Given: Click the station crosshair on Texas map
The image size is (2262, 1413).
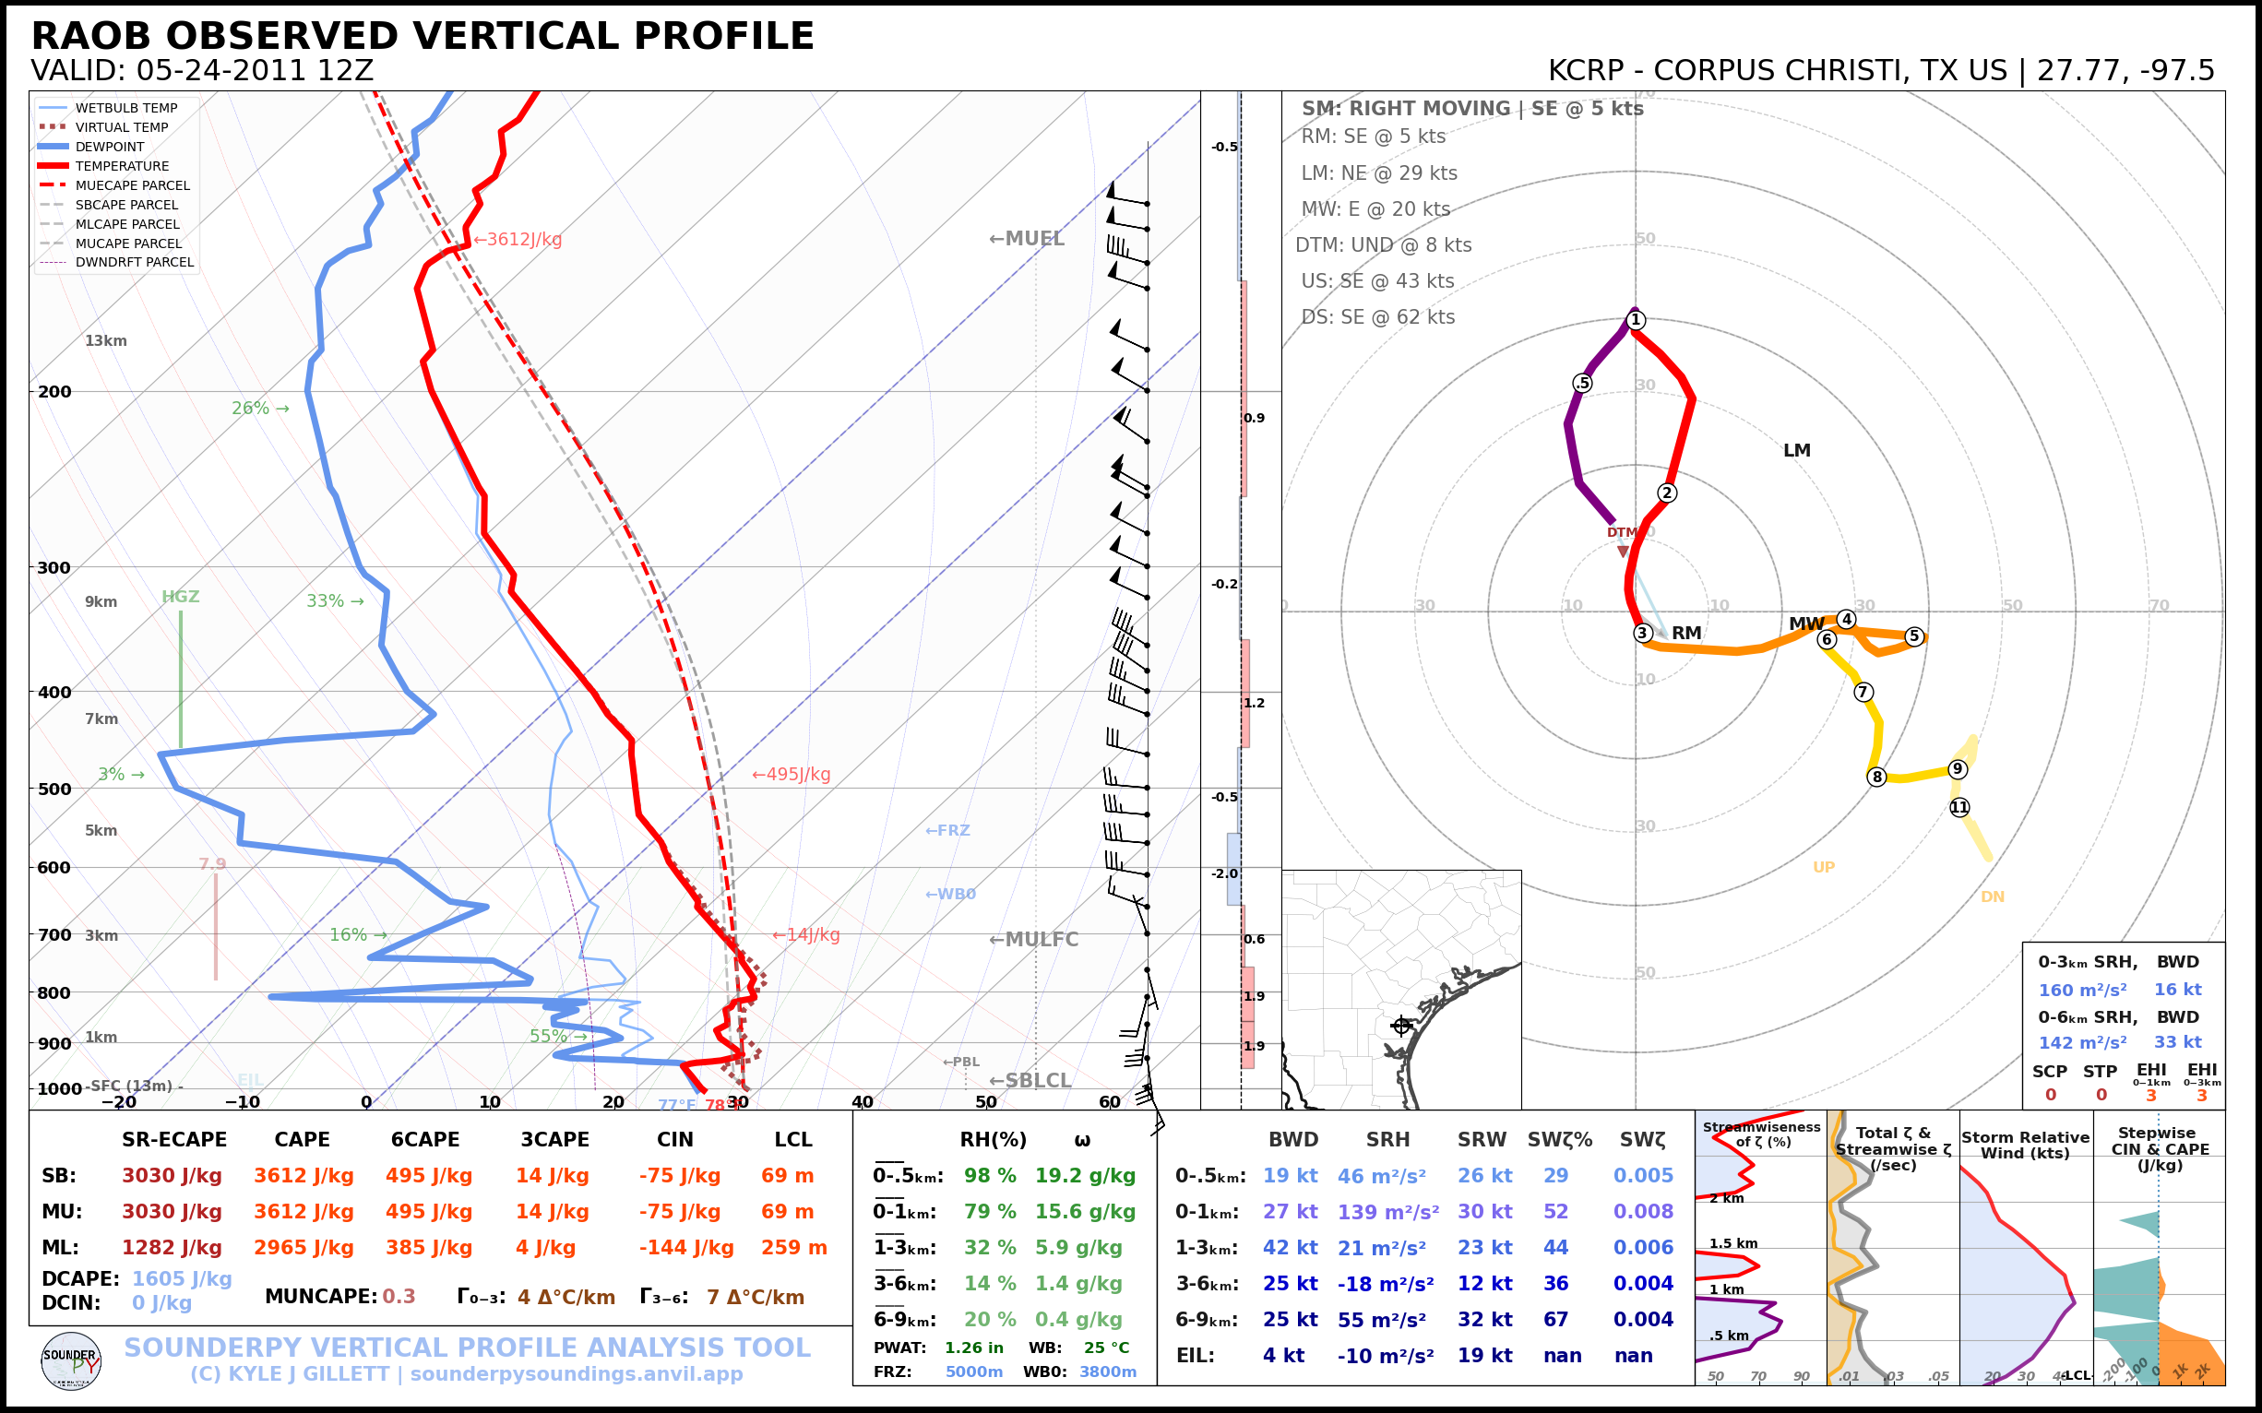Looking at the screenshot, I should [x=1401, y=1026].
